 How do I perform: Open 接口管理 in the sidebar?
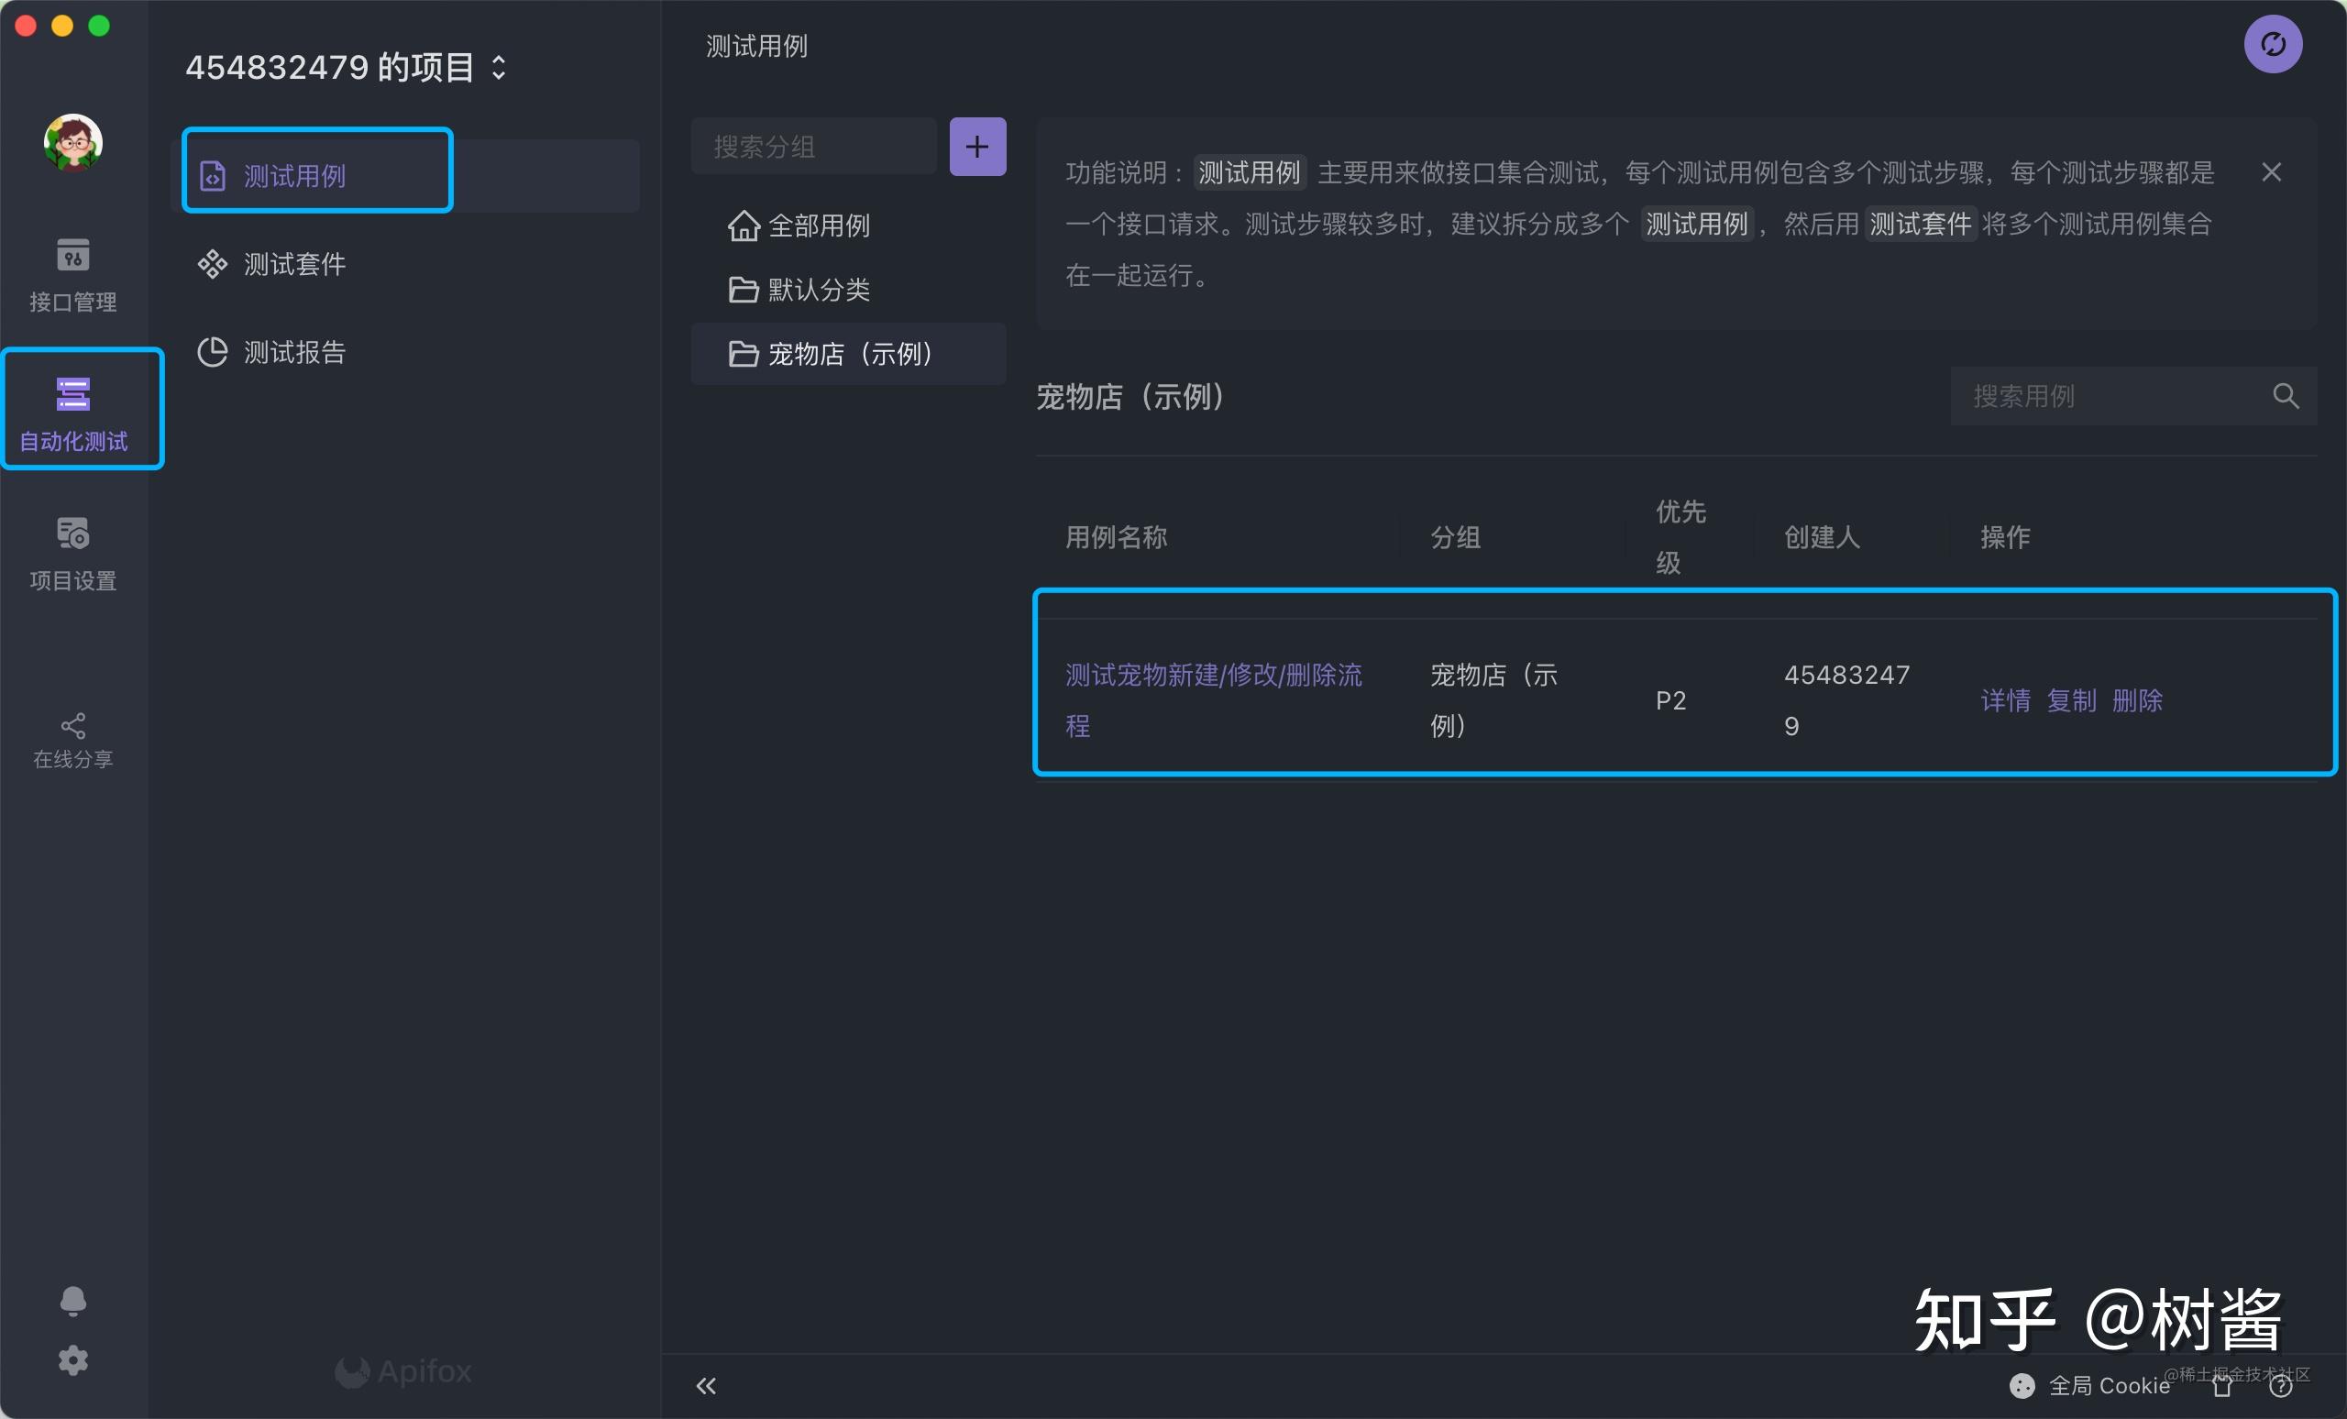pos(73,274)
